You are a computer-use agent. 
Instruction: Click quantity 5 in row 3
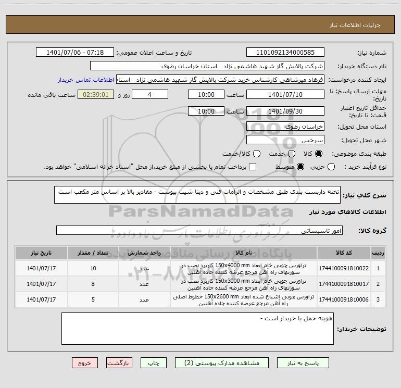click(x=93, y=299)
